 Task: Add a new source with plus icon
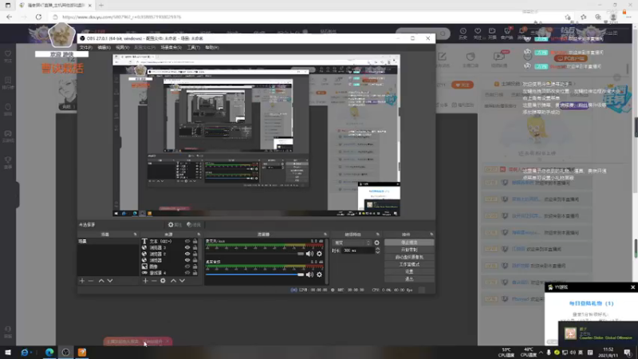click(145, 281)
